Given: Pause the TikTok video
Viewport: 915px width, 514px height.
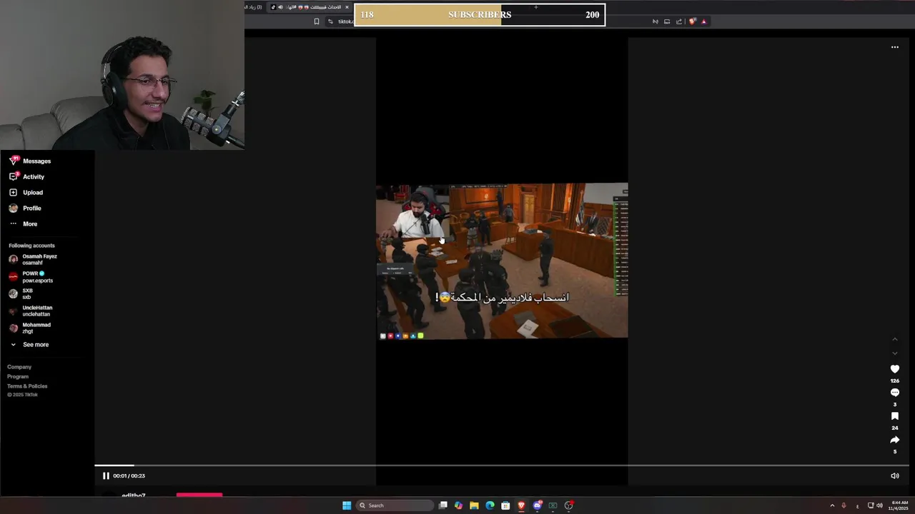Looking at the screenshot, I should point(106,475).
